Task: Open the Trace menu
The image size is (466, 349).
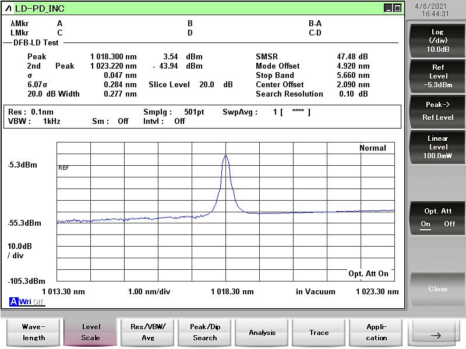Action: (x=319, y=332)
